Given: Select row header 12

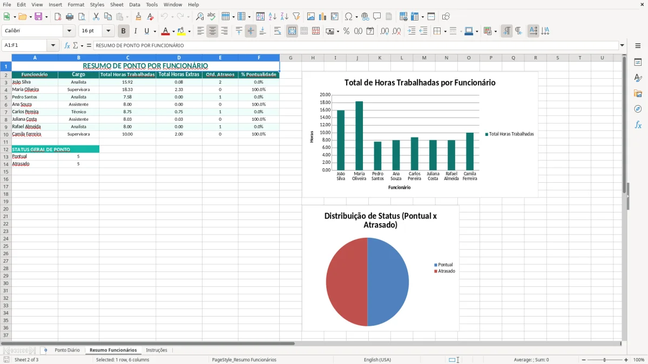Looking at the screenshot, I should 6,149.
